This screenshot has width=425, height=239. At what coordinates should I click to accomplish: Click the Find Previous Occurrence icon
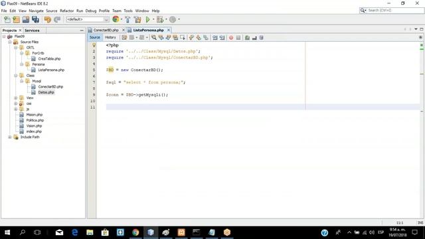161,38
